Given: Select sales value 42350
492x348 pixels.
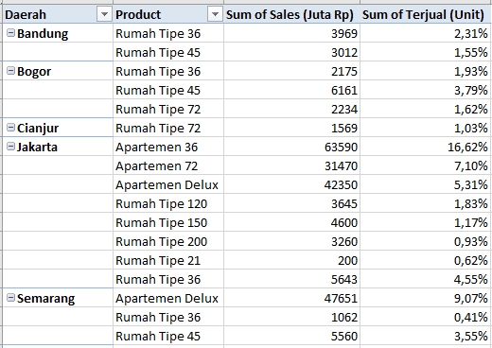Looking at the screenshot, I should click(x=291, y=184).
